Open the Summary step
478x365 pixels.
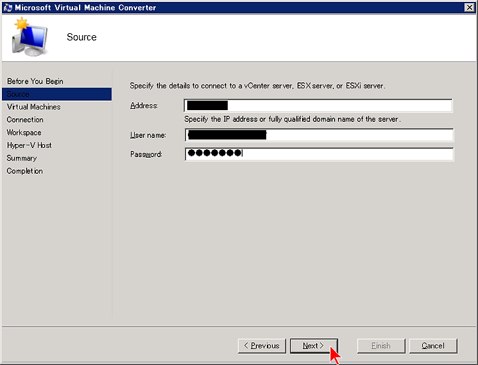22,158
